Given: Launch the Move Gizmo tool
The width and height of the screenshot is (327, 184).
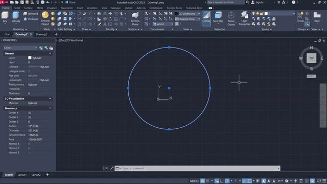Looking at the screenshot, I should click(231, 19).
